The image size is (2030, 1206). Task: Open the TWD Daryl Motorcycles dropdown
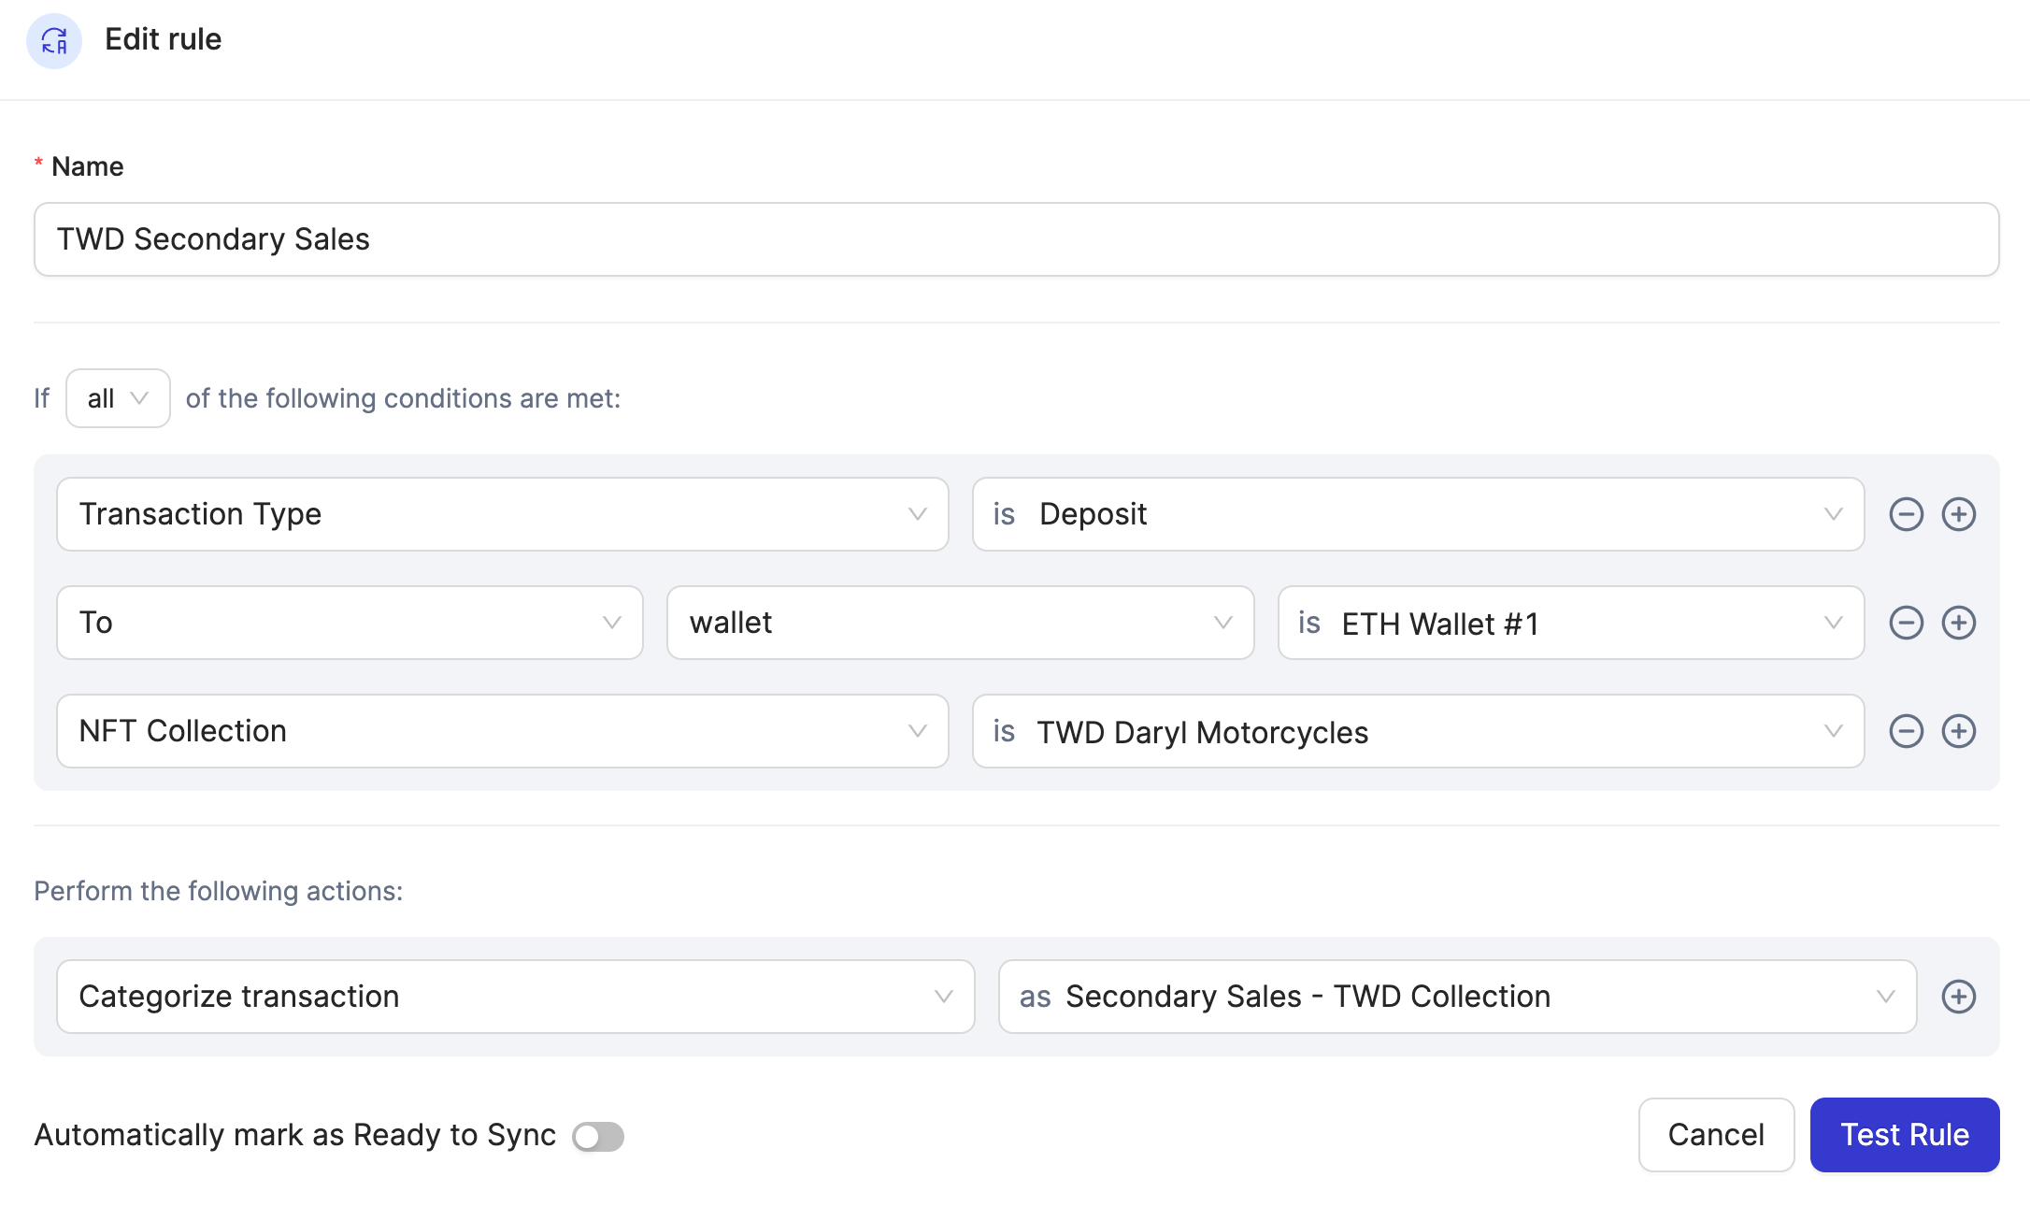1417,731
